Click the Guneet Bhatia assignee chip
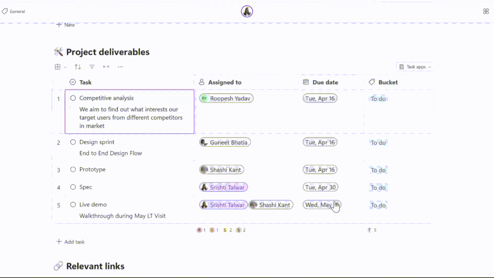This screenshot has height=278, width=494. 225,143
